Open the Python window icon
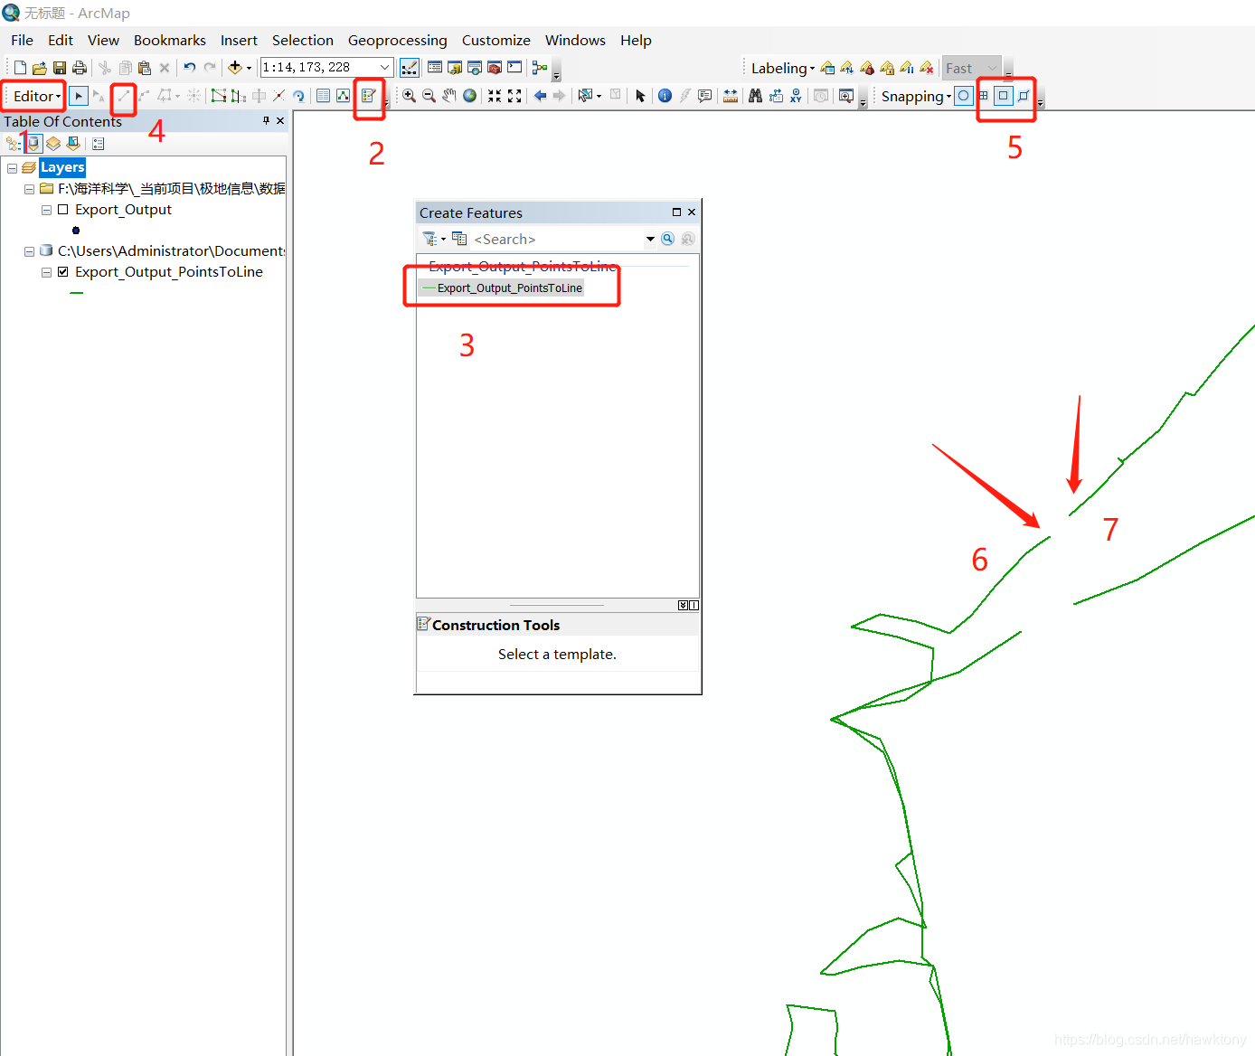Image resolution: width=1255 pixels, height=1056 pixels. click(x=514, y=68)
